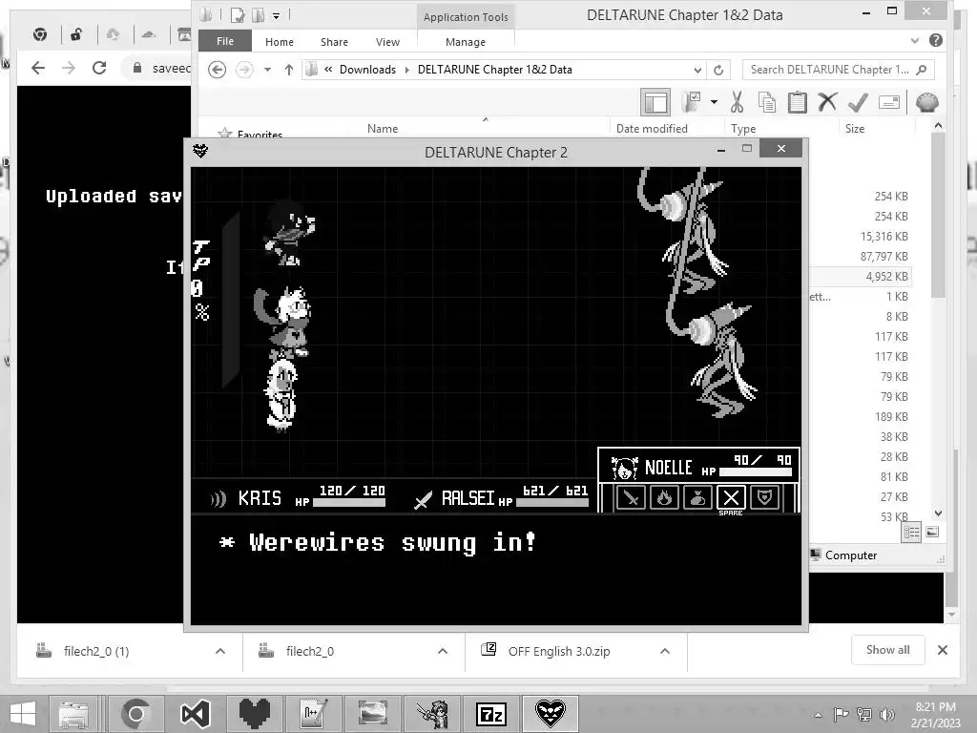Expand the Explorer ribbon chevron
This screenshot has width=977, height=733.
coord(915,40)
